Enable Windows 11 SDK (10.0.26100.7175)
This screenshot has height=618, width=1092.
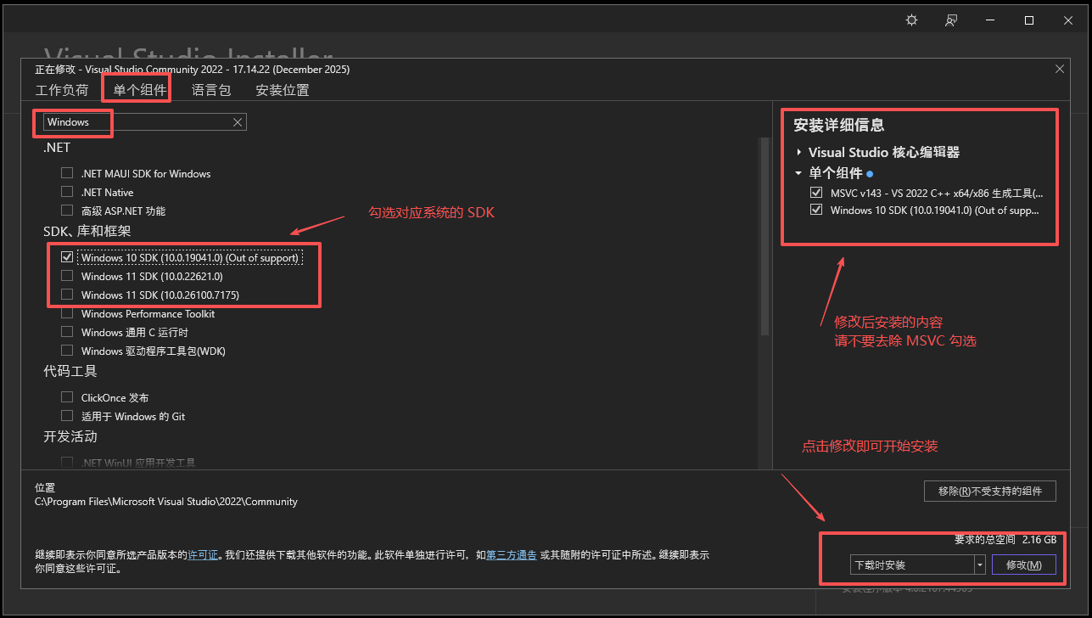point(67,295)
